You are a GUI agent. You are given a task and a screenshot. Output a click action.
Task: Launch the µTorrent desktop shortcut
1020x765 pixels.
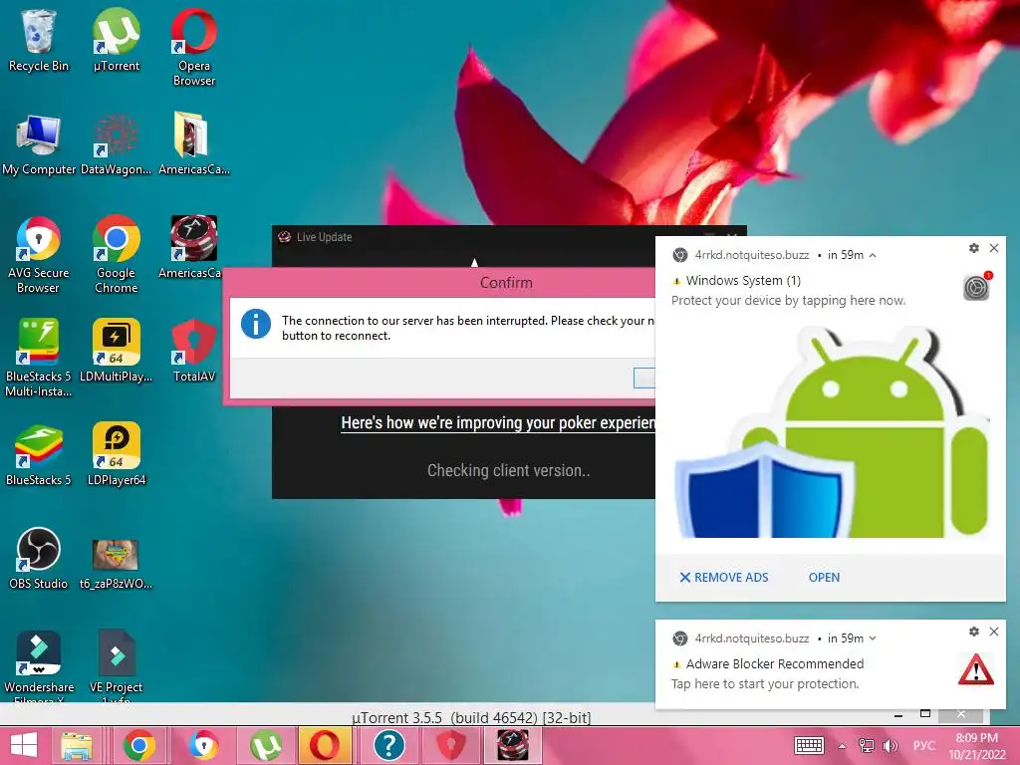pos(117,40)
